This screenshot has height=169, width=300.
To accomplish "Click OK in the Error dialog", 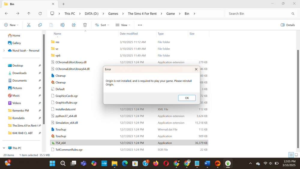I will tap(187, 98).
